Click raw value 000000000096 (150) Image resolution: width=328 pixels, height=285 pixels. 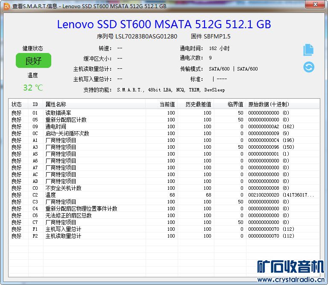click(x=271, y=147)
